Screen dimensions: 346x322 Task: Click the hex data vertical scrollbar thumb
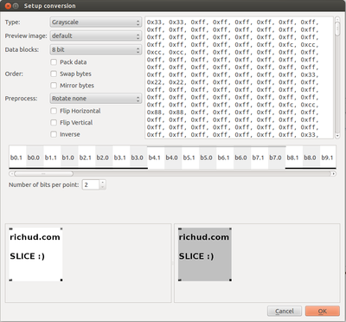point(337,29)
